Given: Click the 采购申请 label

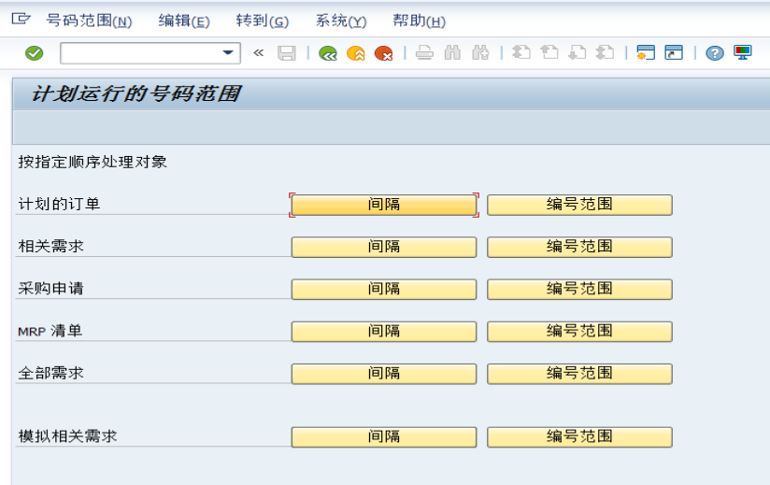Looking at the screenshot, I should (51, 288).
